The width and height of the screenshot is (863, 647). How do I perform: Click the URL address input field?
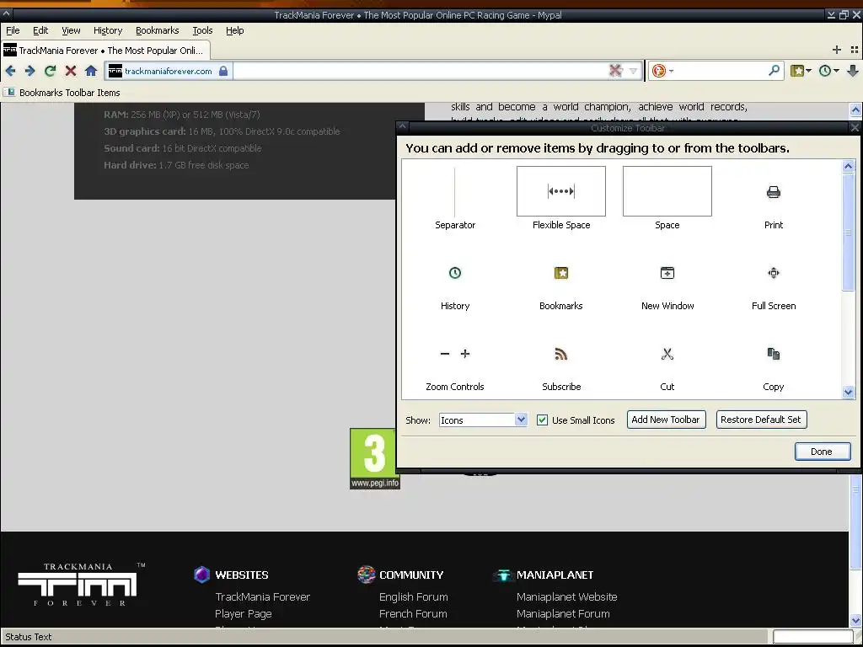(421, 71)
